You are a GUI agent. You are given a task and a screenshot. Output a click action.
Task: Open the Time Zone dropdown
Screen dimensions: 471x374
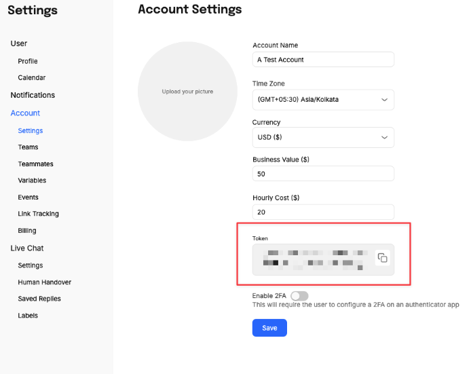coord(323,100)
